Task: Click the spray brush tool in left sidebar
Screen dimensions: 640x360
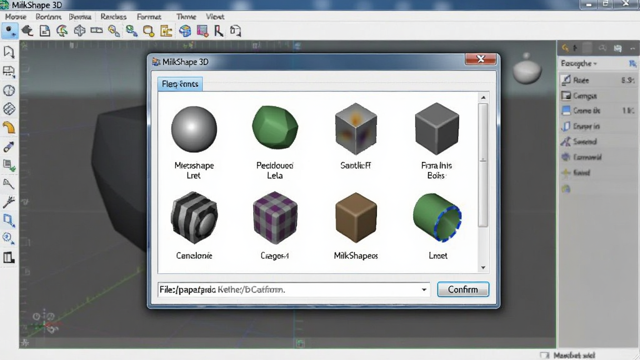Action: pos(9,202)
